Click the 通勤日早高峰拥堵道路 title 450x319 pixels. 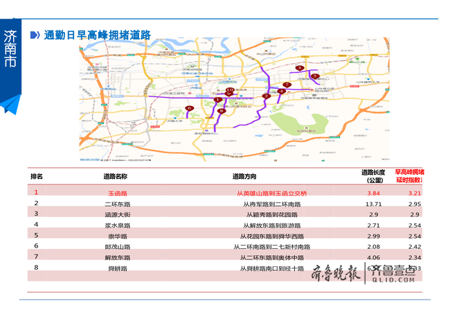coord(96,35)
